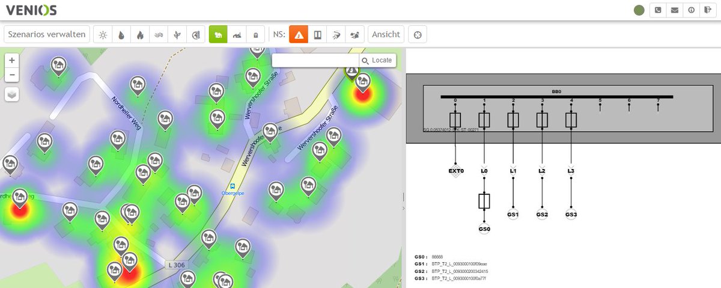Zoom in the map with plus
Viewport: 721px width, 288px height.
(x=12, y=60)
